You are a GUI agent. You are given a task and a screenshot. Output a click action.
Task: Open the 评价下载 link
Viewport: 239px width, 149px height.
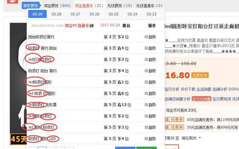click(x=188, y=89)
